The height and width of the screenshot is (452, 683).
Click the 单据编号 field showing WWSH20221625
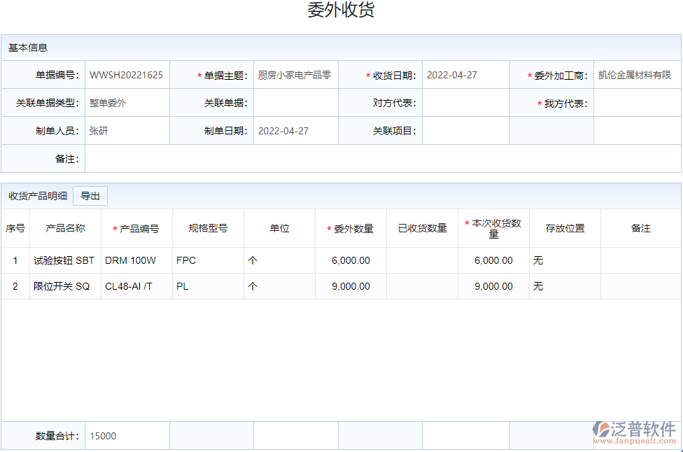click(x=127, y=74)
